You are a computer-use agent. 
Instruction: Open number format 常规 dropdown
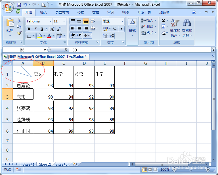pos(122,21)
